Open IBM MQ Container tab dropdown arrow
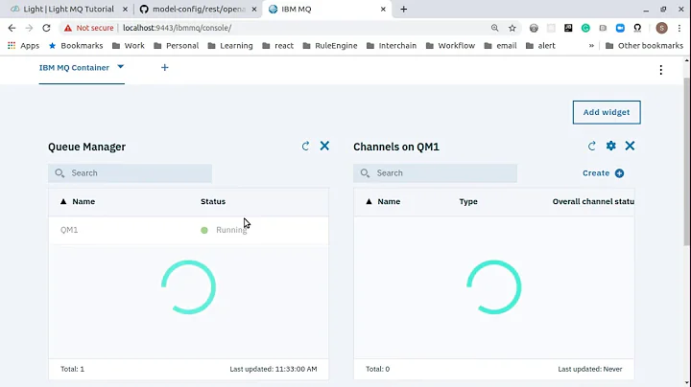This screenshot has width=691, height=387. [120, 67]
